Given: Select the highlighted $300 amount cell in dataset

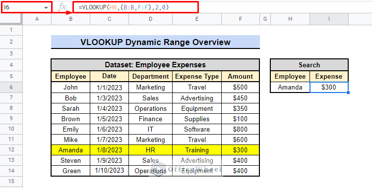Looking at the screenshot, I should (241, 150).
